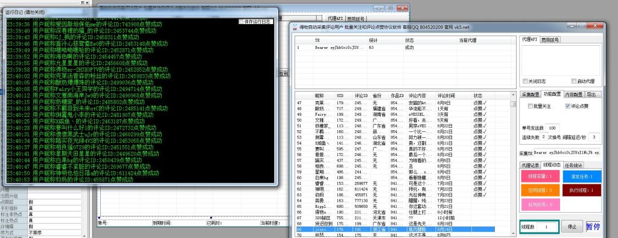Click the log line at 23:40:53 钧妈
Screen dimensions: 618x238
pyautogui.click(x=70, y=180)
